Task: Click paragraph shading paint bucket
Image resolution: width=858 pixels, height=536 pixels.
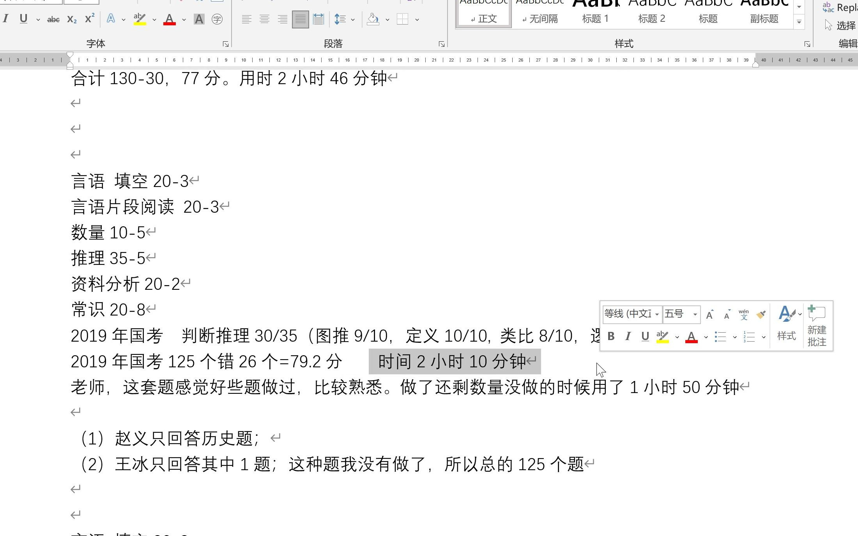Action: tap(373, 19)
